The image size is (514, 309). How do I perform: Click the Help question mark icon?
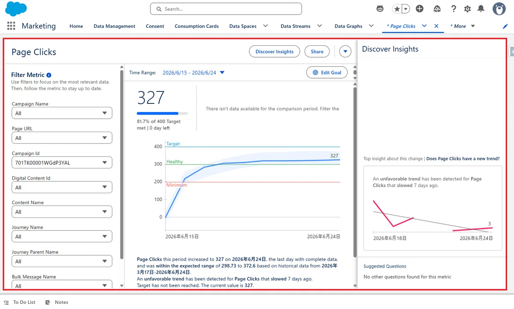[x=454, y=9]
